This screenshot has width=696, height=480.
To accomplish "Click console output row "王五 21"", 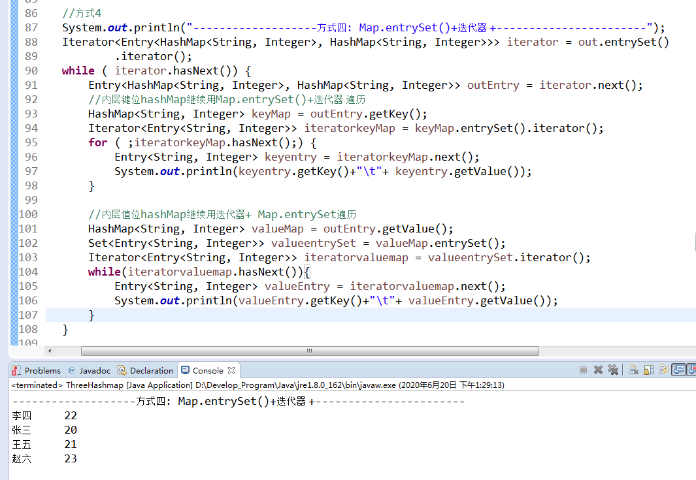I will click(44, 444).
